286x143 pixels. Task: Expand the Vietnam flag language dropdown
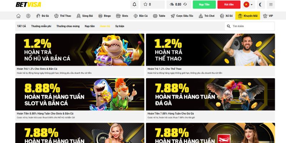pos(248,4)
